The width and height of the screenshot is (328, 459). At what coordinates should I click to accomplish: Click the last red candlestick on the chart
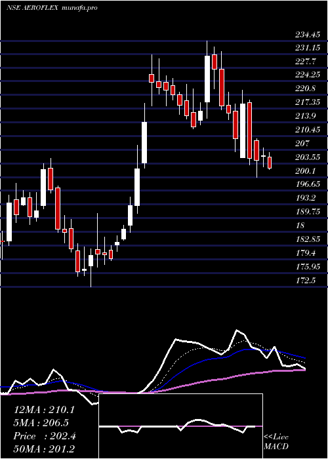(270, 163)
